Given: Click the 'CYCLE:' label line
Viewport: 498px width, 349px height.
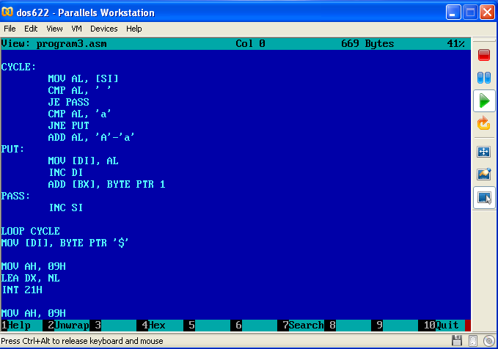Looking at the screenshot, I should point(19,67).
